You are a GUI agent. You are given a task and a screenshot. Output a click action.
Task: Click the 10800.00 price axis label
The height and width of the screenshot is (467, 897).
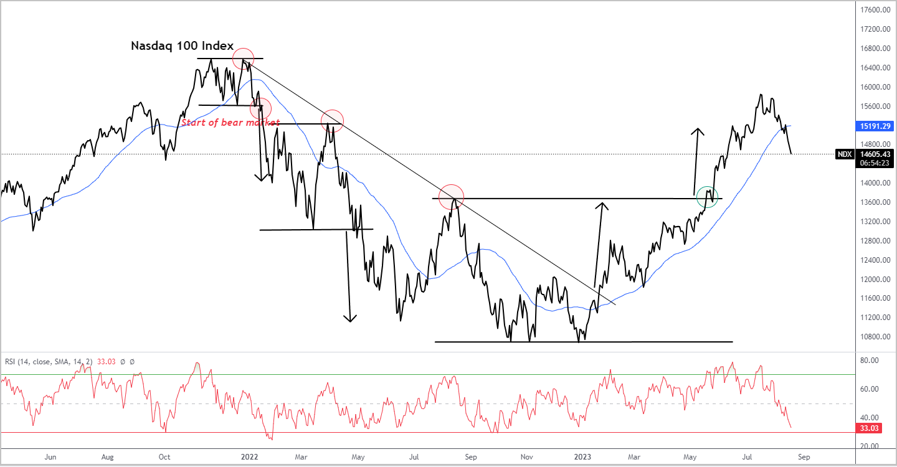point(875,337)
